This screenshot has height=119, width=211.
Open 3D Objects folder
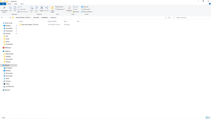click(x=9, y=68)
